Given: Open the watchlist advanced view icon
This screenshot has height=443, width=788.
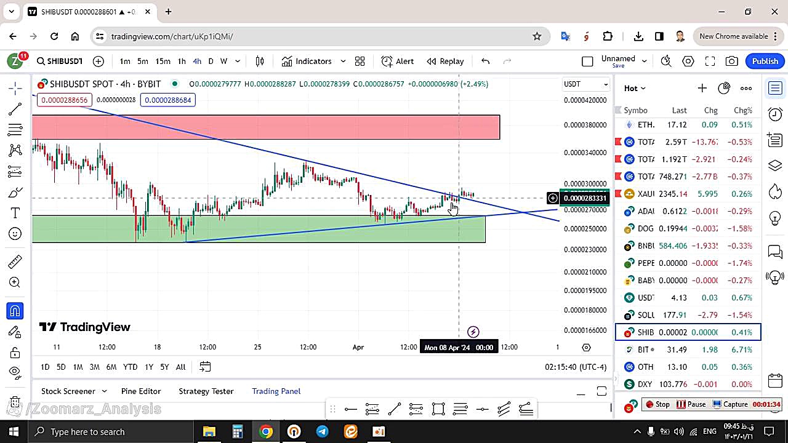Looking at the screenshot, I should [724, 89].
